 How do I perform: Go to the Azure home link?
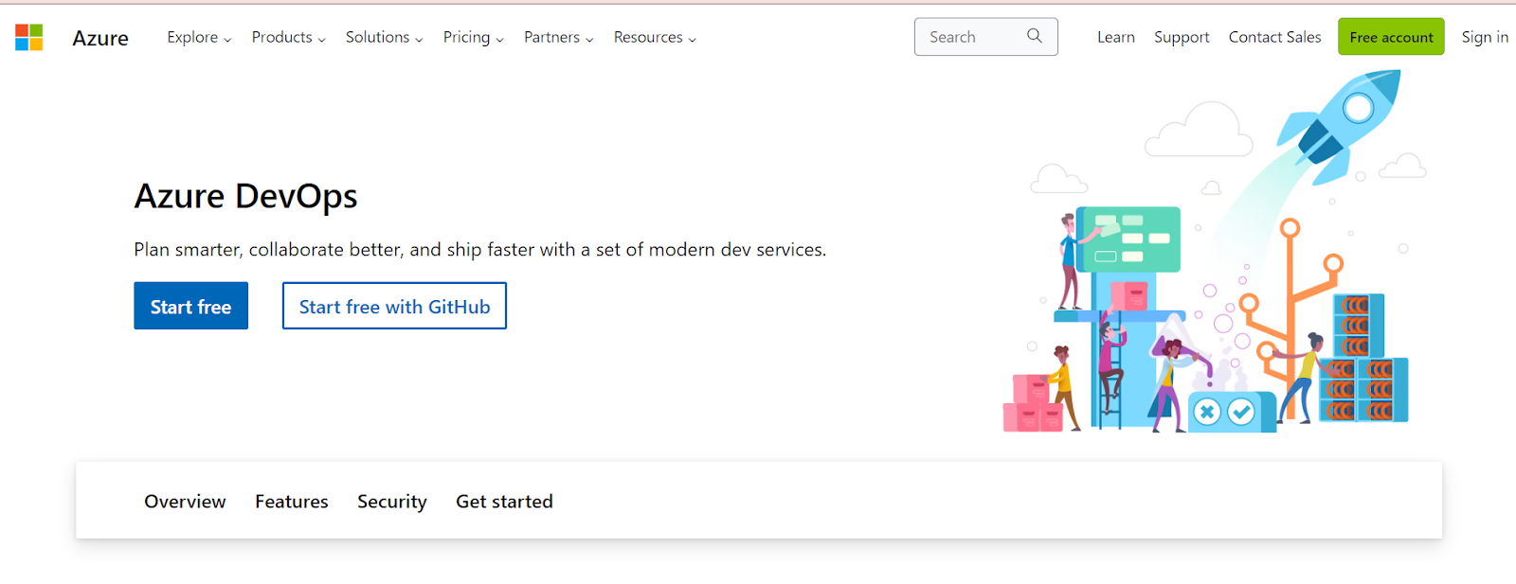pos(100,38)
